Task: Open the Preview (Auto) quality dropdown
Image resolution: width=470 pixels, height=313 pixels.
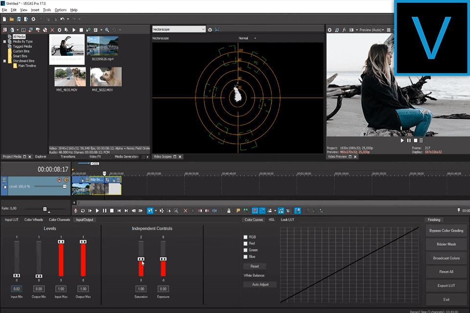Action: coord(372,30)
